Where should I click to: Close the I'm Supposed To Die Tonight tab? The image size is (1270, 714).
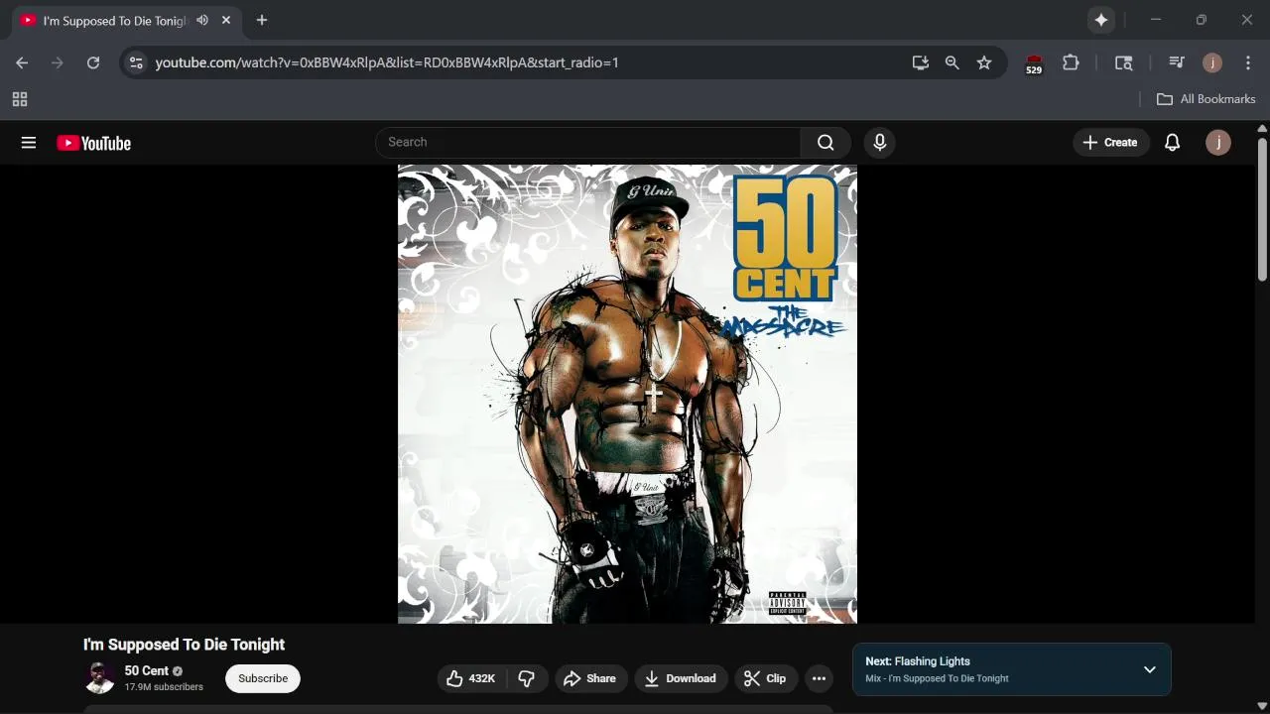coord(226,20)
